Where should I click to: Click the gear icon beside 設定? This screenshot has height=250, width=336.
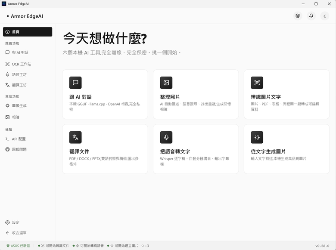click(7, 222)
